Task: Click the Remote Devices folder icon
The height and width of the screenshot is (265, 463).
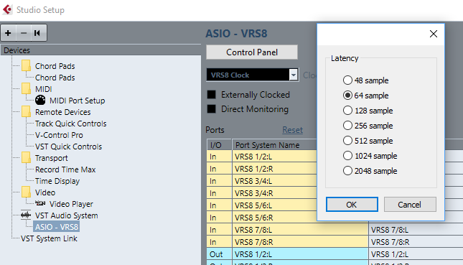Action: pyautogui.click(x=26, y=111)
